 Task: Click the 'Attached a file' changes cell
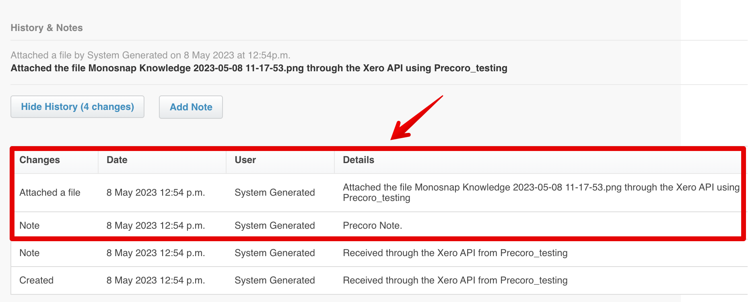(50, 192)
